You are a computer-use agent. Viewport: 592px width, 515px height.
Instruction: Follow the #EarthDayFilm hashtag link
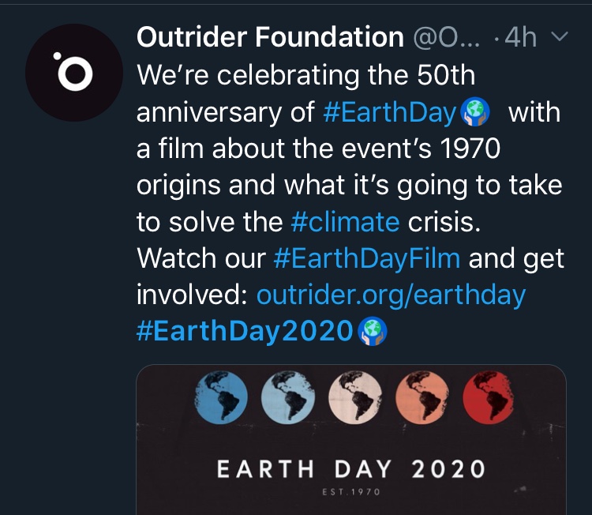tap(366, 257)
